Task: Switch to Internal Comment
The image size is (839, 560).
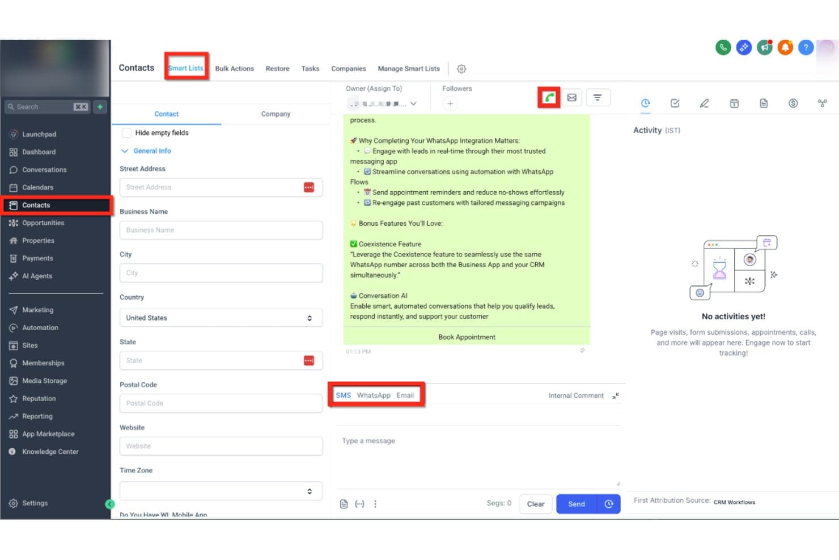Action: (576, 395)
